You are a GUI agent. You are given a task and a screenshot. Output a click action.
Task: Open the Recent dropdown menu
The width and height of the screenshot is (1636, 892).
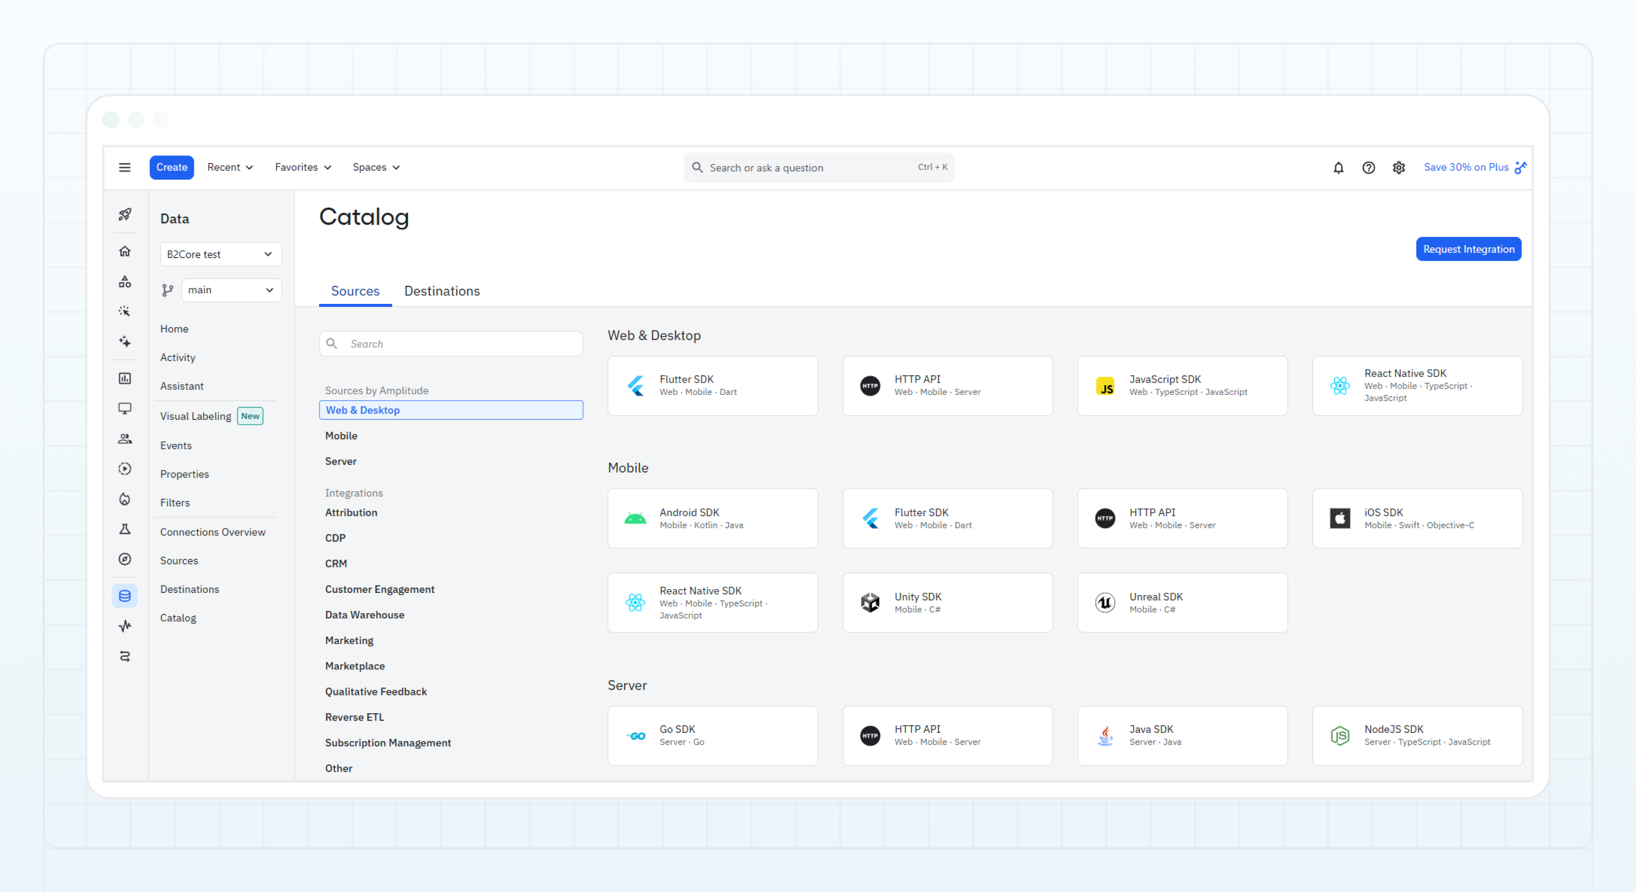[230, 168]
